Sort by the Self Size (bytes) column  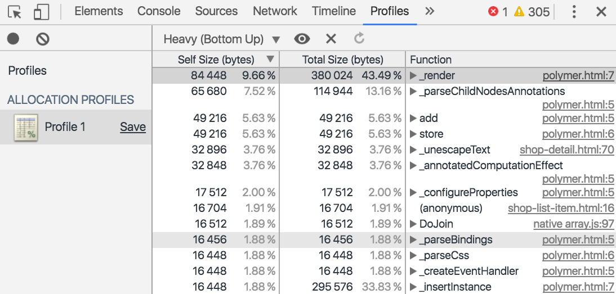[216, 60]
